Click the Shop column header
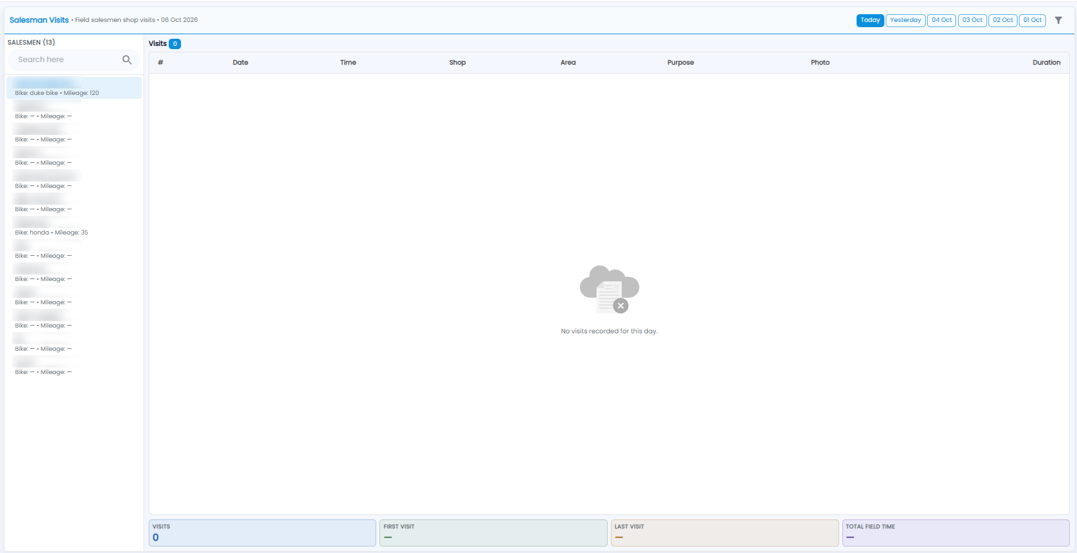The image size is (1077, 553). (457, 63)
